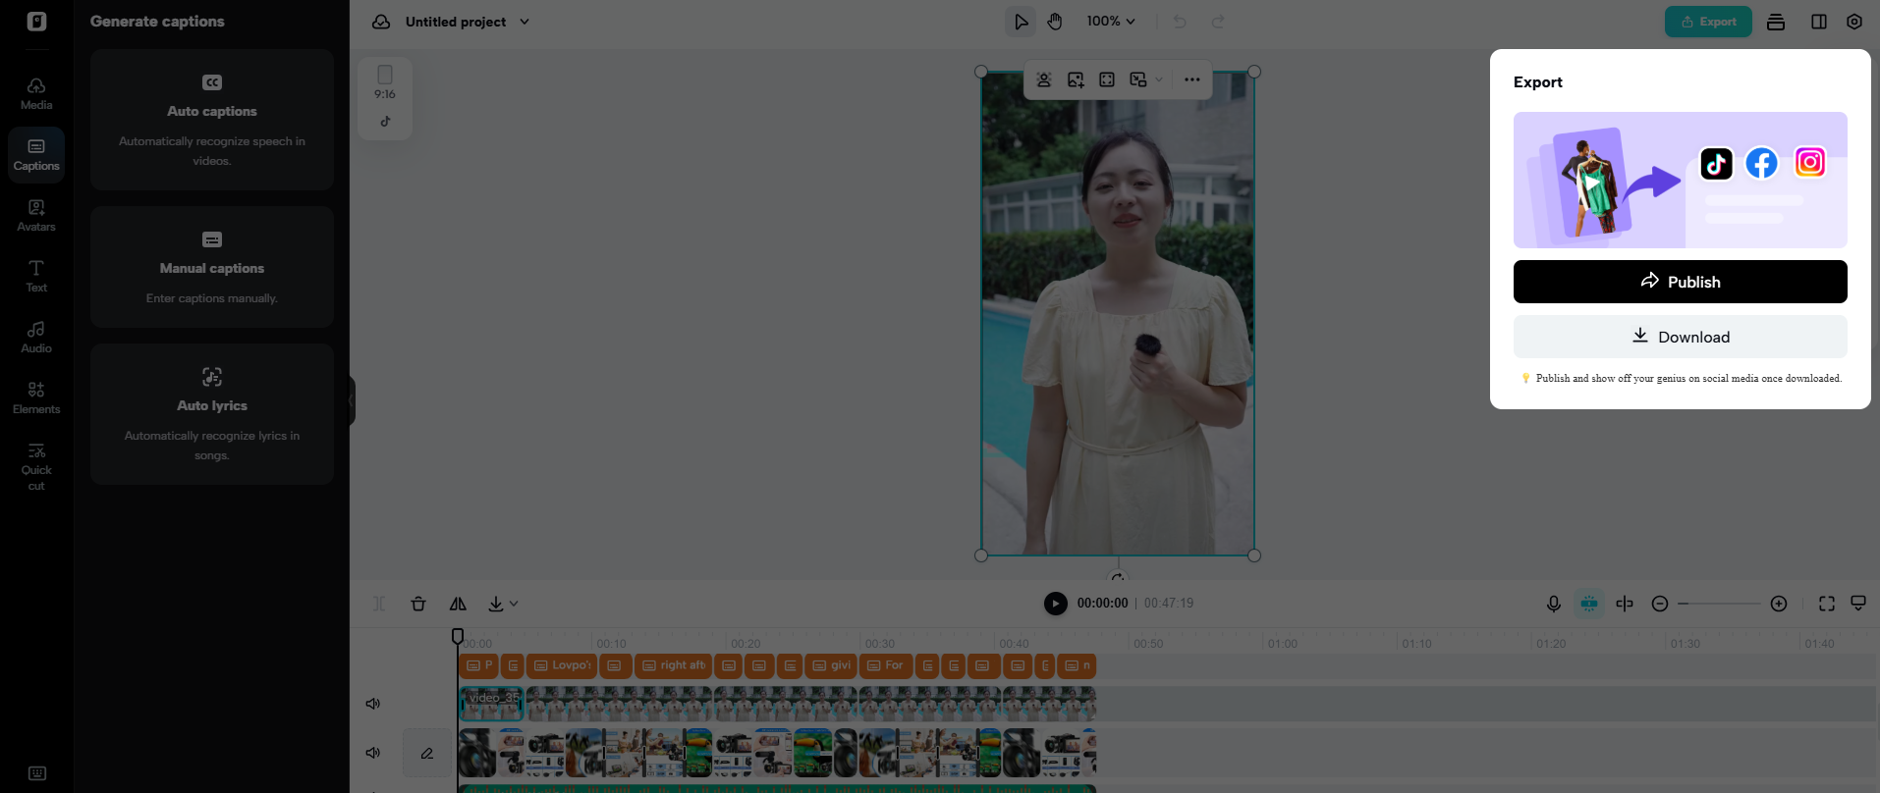Enter fullscreen preview mode
Viewport: 1880px width, 793px height.
click(1827, 604)
